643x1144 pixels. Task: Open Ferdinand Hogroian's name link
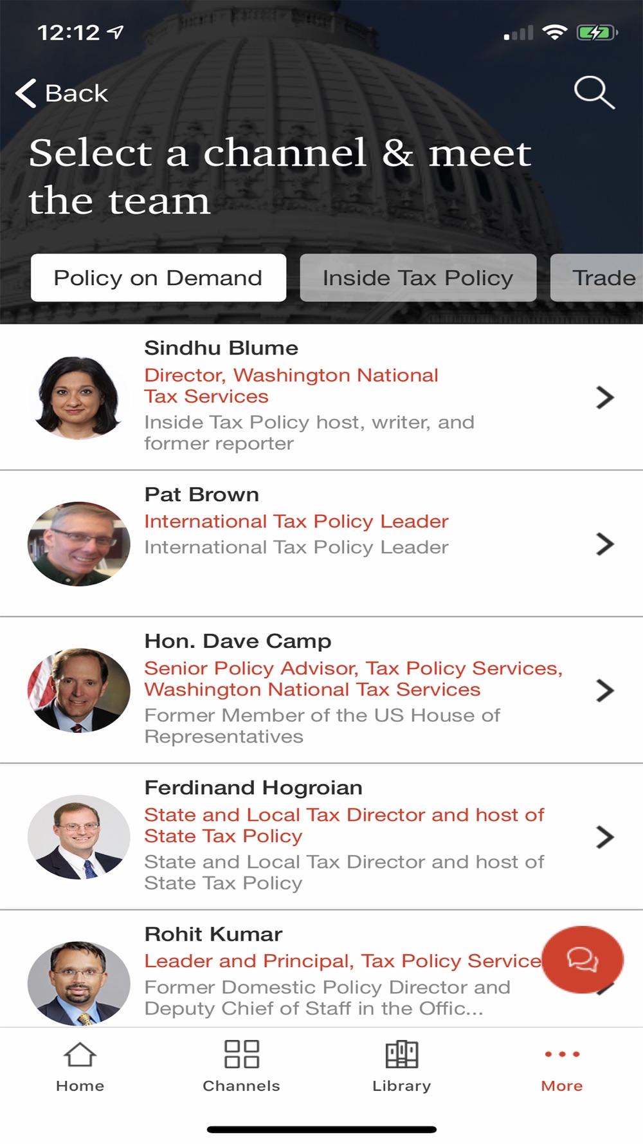click(x=253, y=788)
